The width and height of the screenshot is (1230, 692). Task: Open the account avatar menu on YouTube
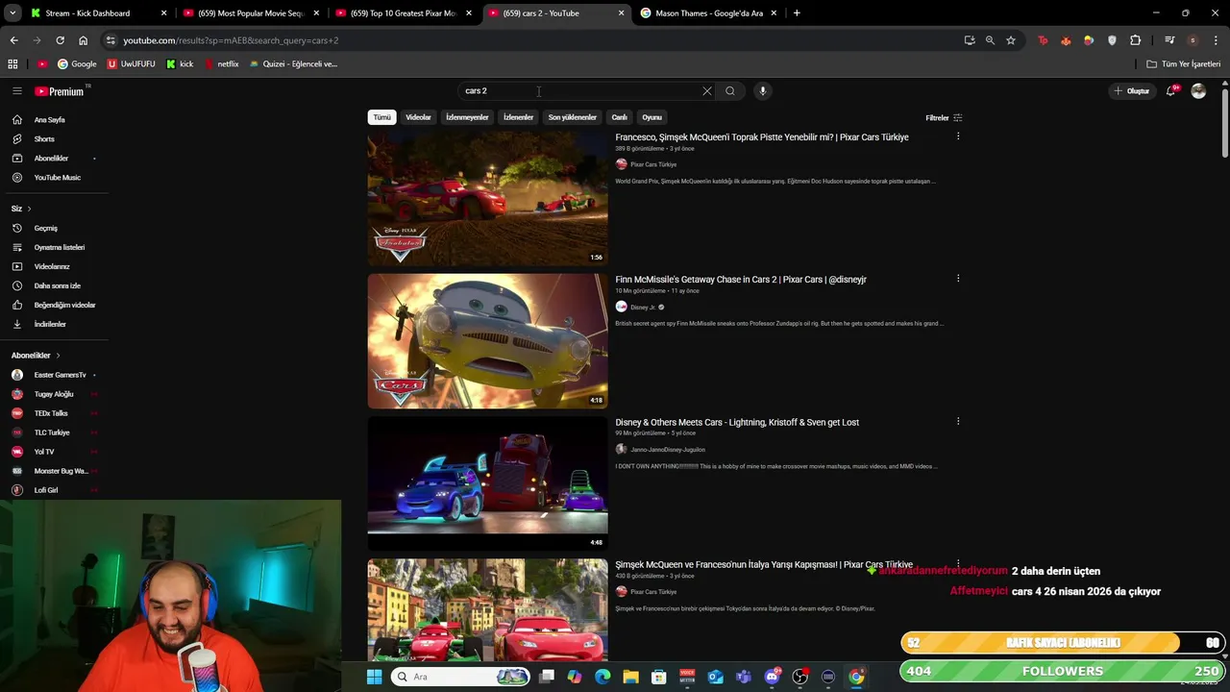tap(1198, 91)
